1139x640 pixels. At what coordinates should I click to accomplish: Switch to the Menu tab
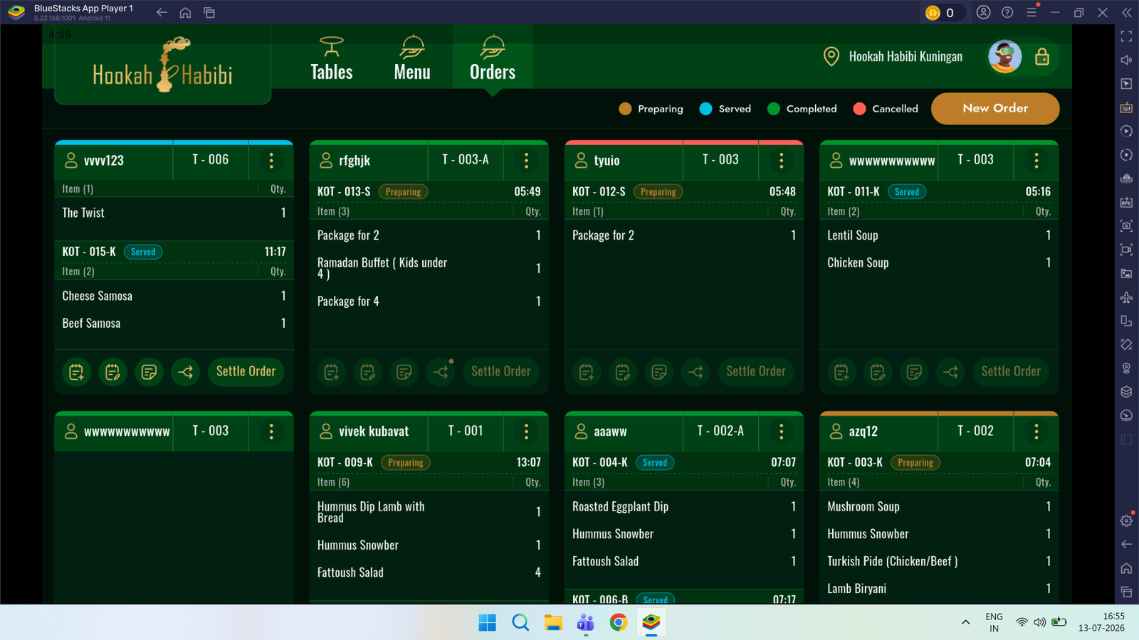[x=412, y=58]
